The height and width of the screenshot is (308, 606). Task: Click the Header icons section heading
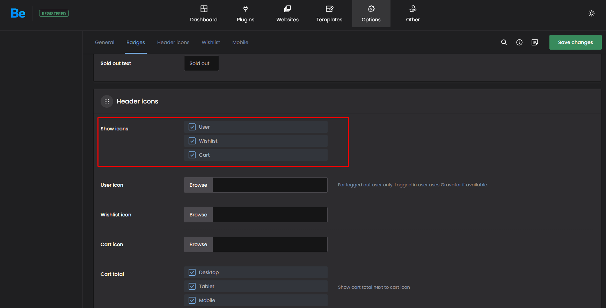(137, 101)
